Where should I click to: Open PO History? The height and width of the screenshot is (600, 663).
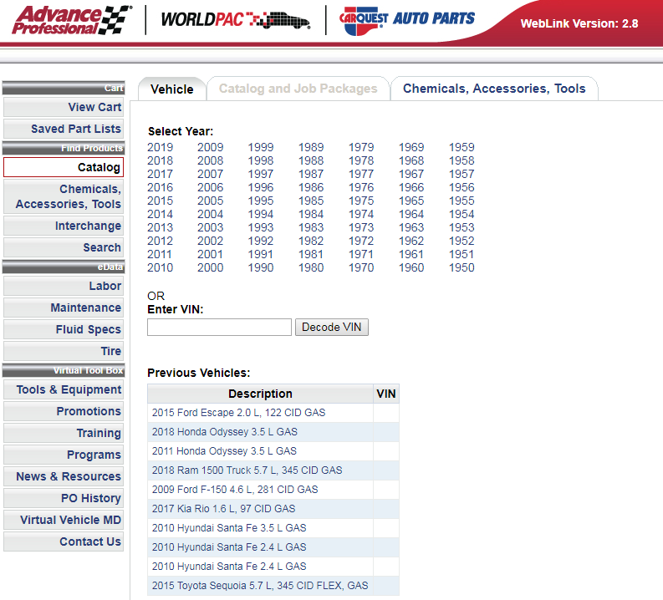(64, 498)
